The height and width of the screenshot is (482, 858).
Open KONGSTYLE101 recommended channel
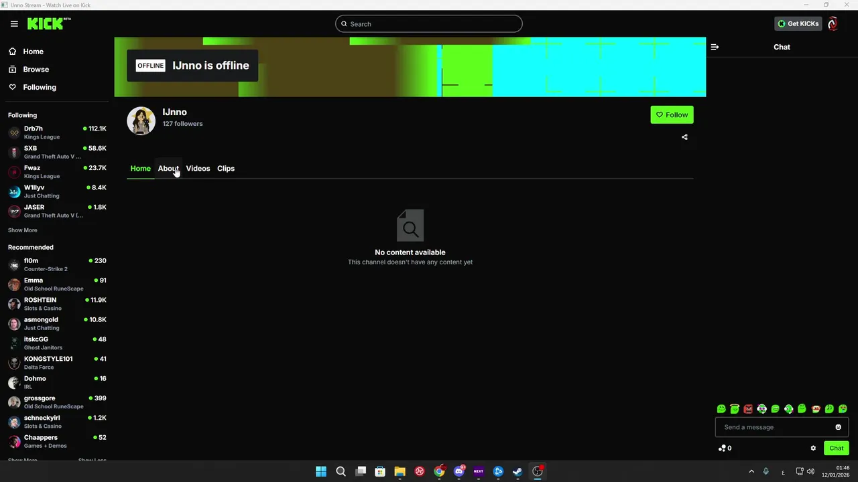(x=57, y=363)
